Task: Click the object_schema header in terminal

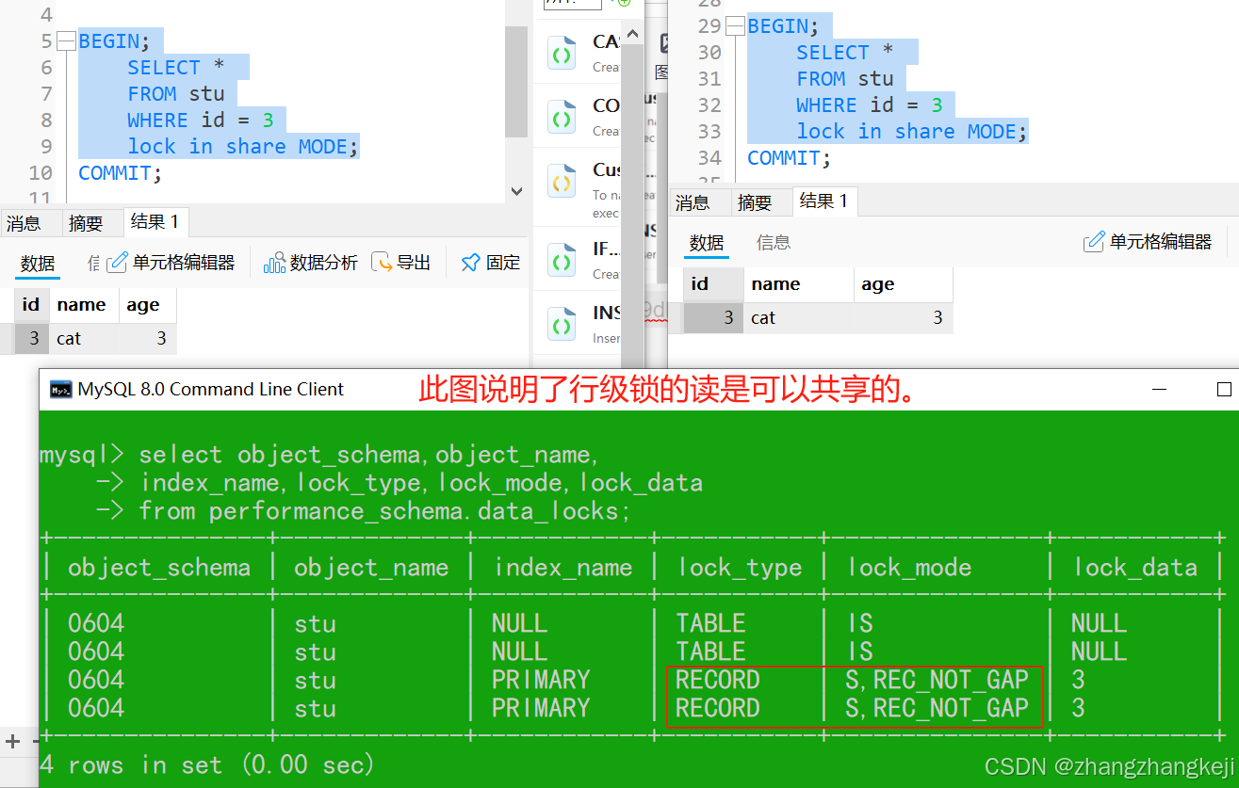Action: coord(159,568)
